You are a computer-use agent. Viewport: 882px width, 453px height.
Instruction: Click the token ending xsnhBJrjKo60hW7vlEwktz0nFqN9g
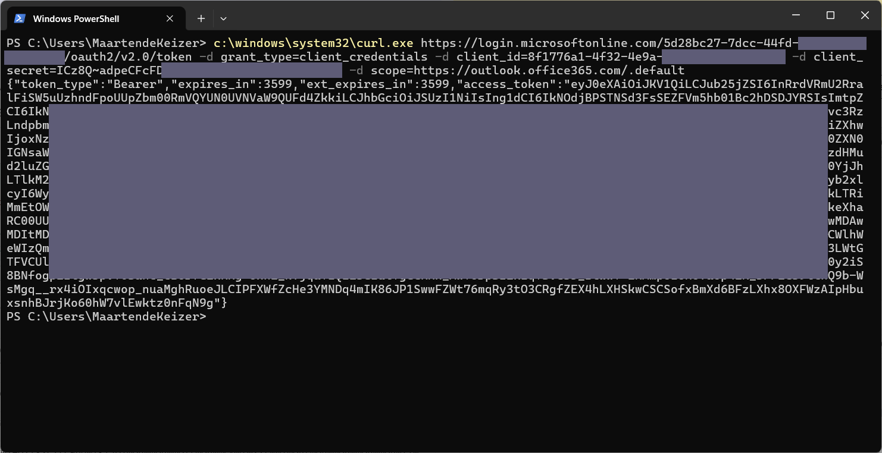click(110, 303)
